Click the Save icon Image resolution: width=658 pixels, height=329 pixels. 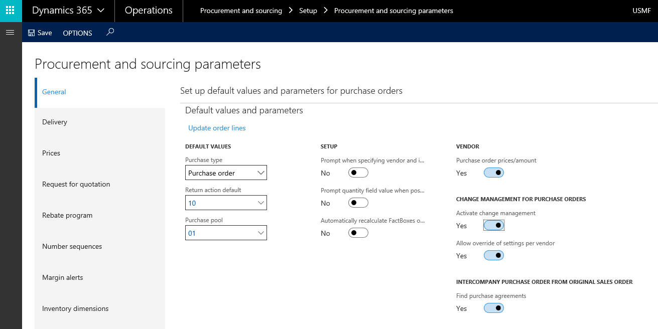pyautogui.click(x=40, y=33)
